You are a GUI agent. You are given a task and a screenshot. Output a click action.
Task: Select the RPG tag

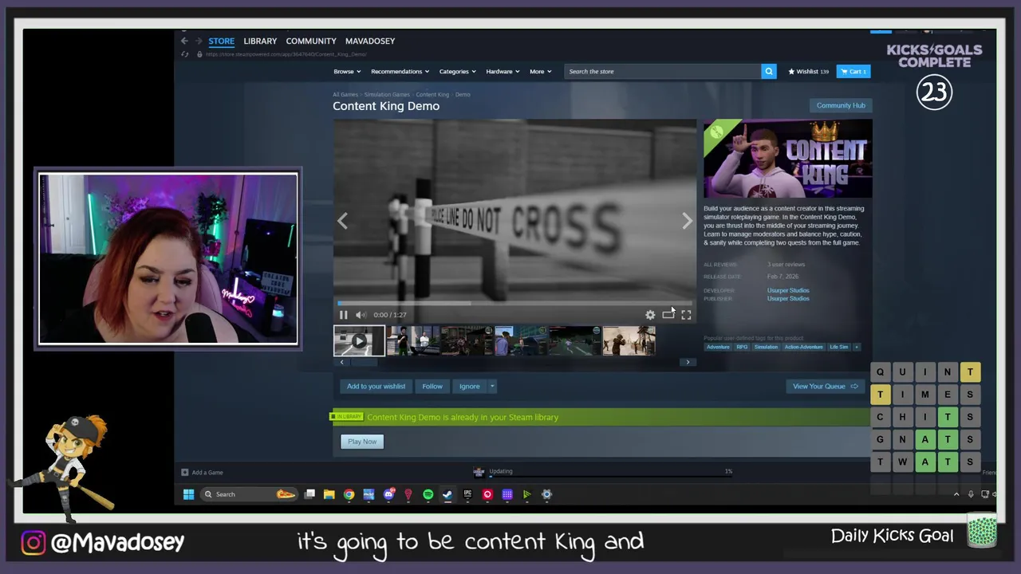(x=742, y=348)
